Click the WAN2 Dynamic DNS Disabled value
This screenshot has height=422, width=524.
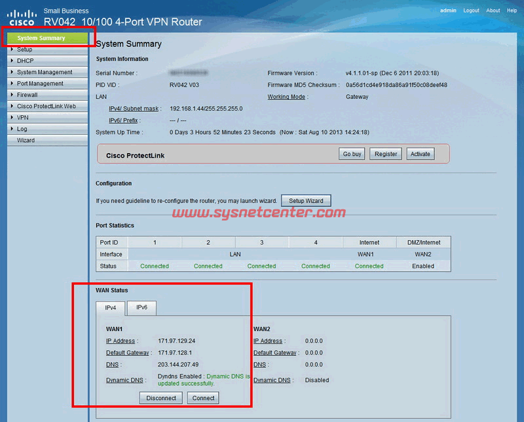point(317,380)
